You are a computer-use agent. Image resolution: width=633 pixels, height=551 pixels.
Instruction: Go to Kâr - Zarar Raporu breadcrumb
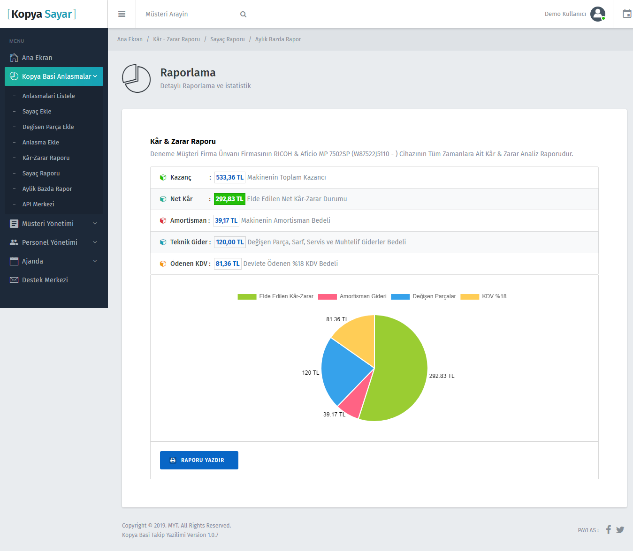(x=176, y=39)
